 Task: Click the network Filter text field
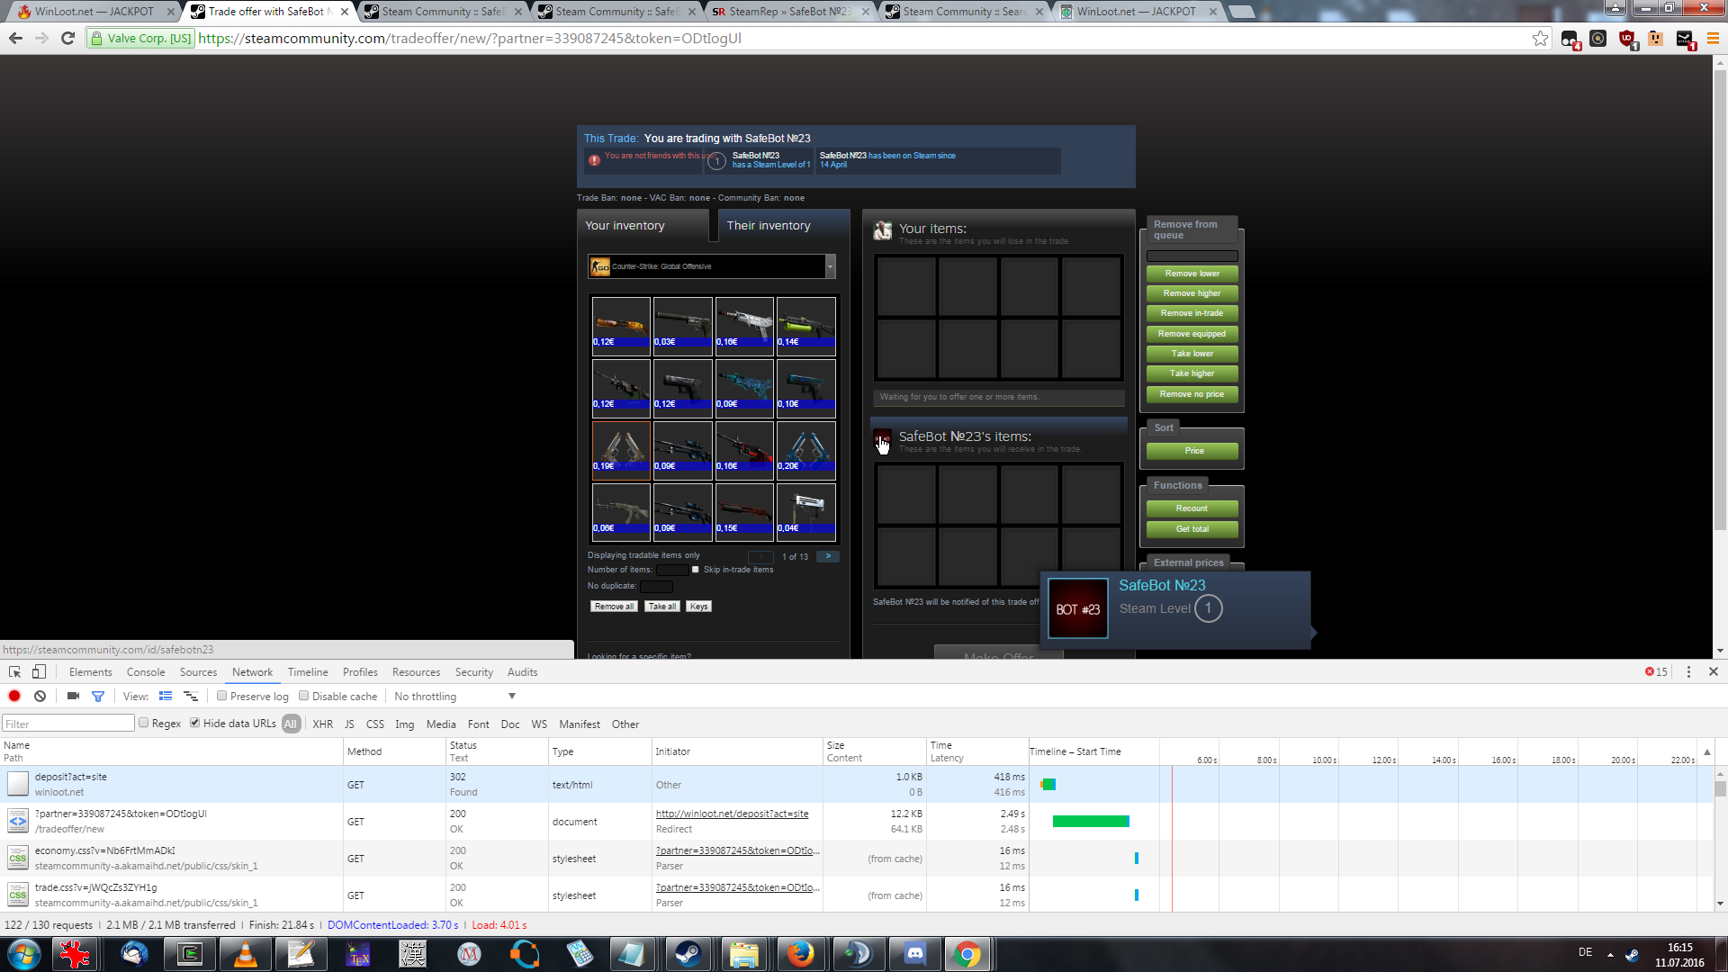67,724
